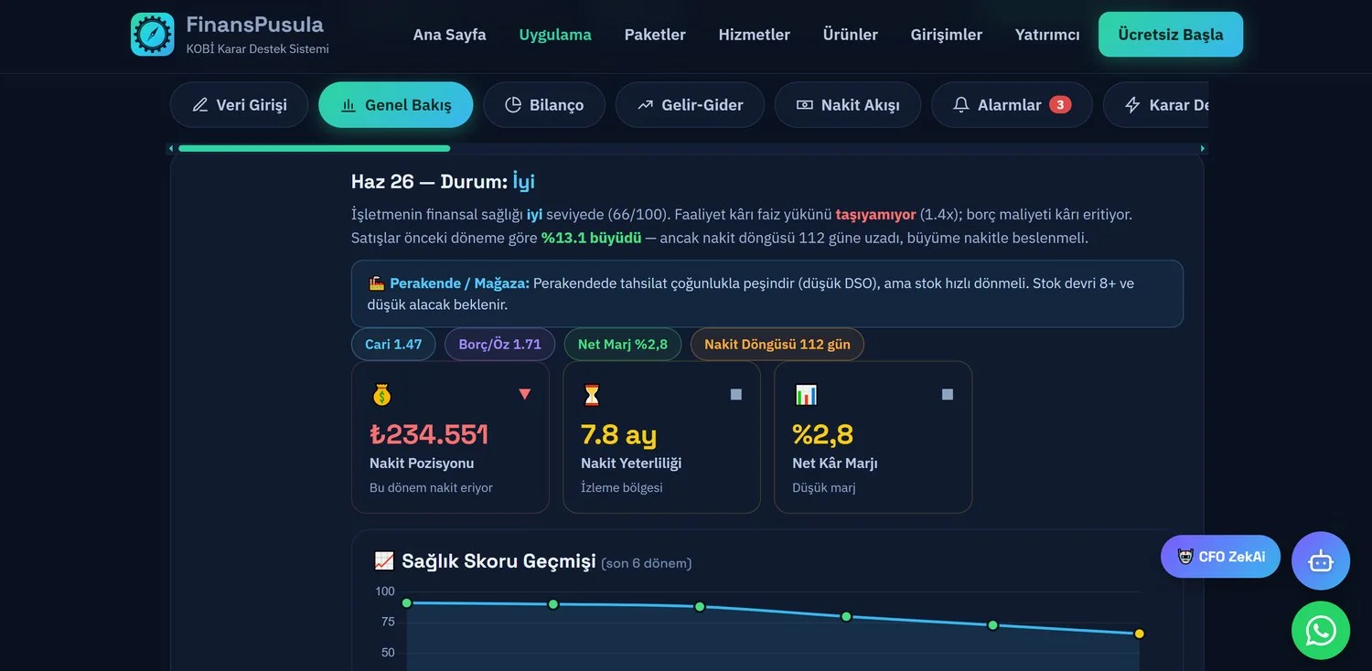
Task: Click the Nakit Döngüsü 112 gün chip
Action: 777,345
